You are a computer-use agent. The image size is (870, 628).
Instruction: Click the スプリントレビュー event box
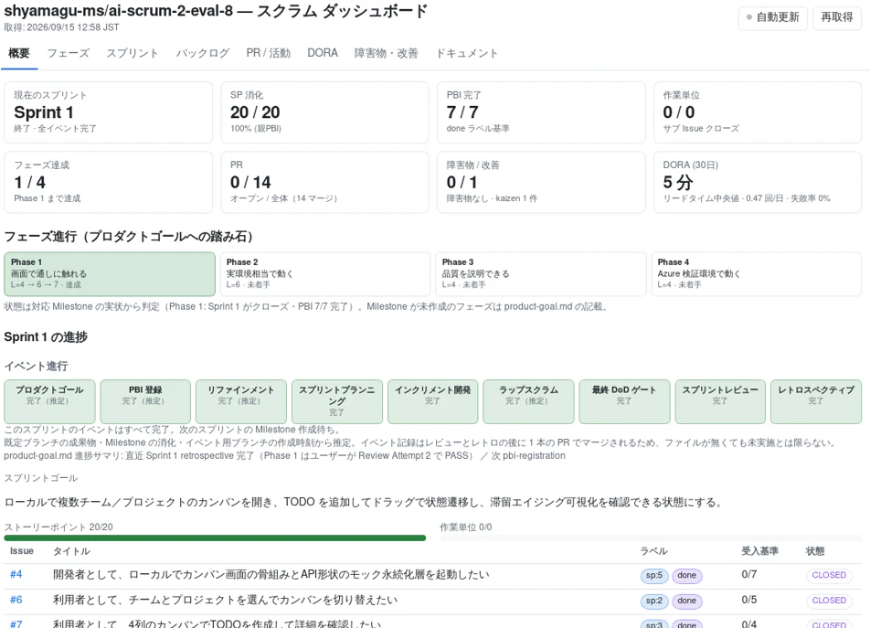[x=720, y=401]
